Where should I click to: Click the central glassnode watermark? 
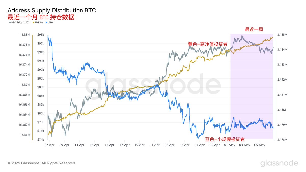[152, 85]
